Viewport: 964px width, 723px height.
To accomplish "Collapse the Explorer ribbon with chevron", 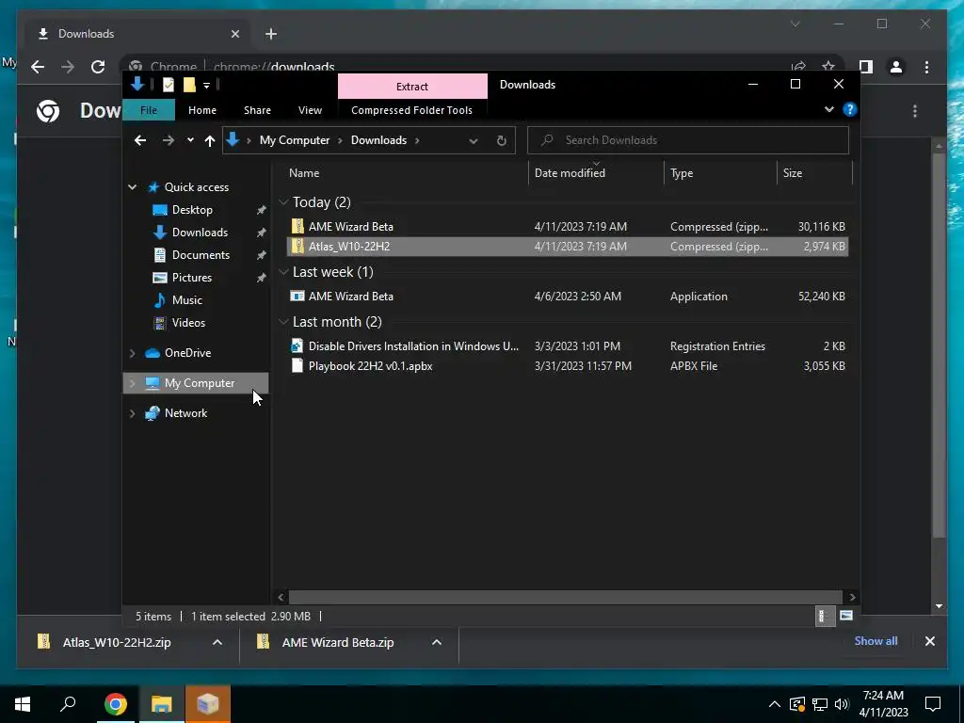I will (x=828, y=109).
